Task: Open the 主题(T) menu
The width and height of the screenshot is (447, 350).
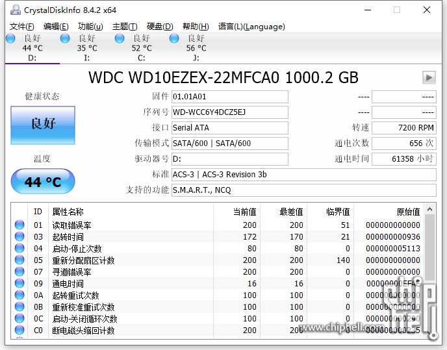Action: point(125,27)
